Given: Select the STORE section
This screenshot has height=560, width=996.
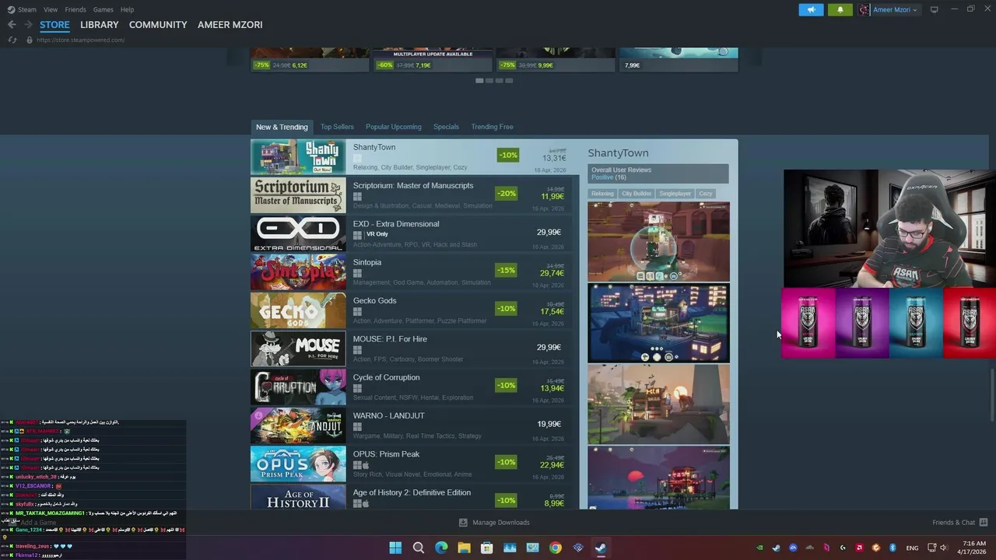Looking at the screenshot, I should [54, 25].
